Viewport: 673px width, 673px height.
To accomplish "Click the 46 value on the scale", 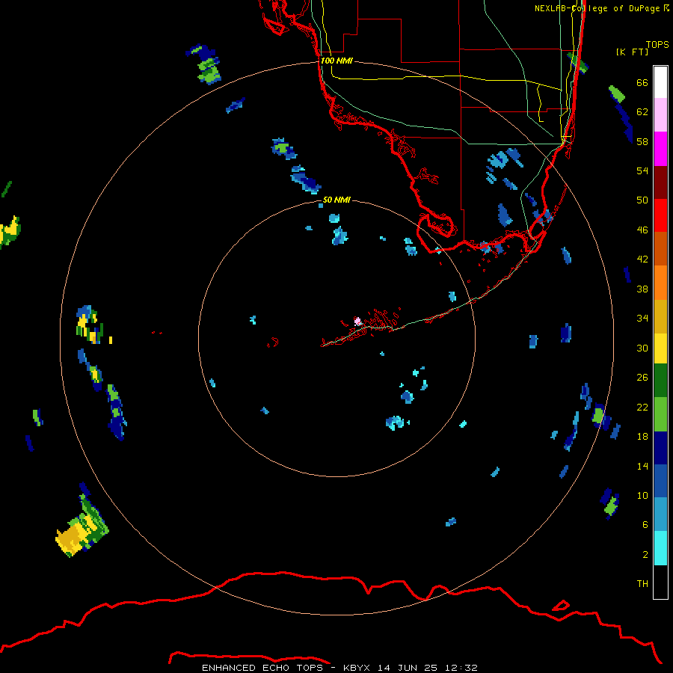I will (x=642, y=230).
